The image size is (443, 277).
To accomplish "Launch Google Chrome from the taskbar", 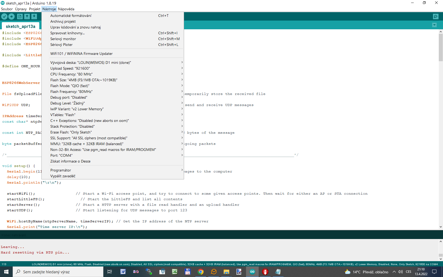I will 201,272.
